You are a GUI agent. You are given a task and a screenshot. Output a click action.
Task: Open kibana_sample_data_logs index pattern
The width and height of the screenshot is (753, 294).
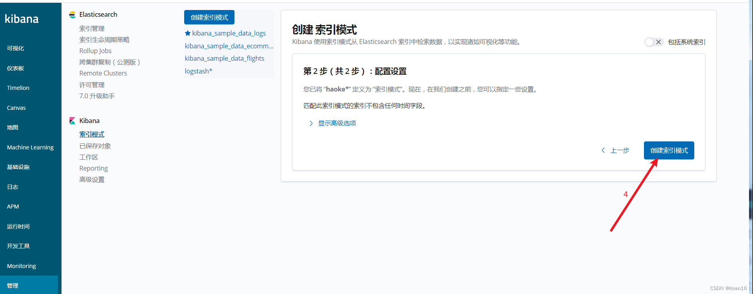click(x=229, y=33)
